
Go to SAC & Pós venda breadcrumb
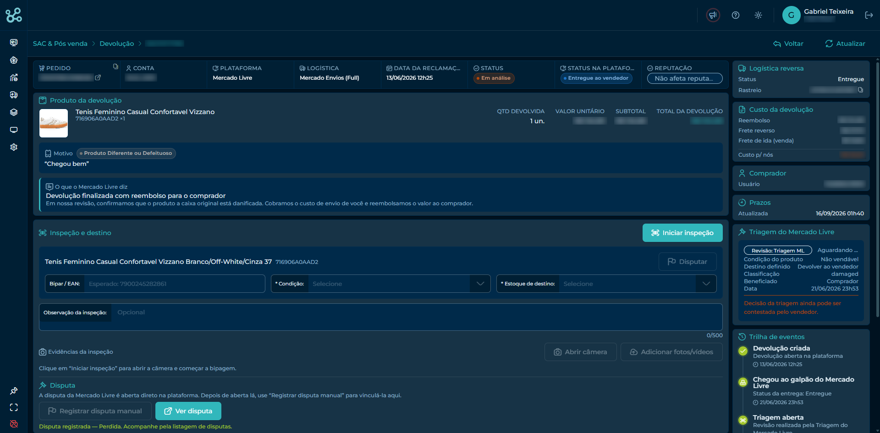60,44
